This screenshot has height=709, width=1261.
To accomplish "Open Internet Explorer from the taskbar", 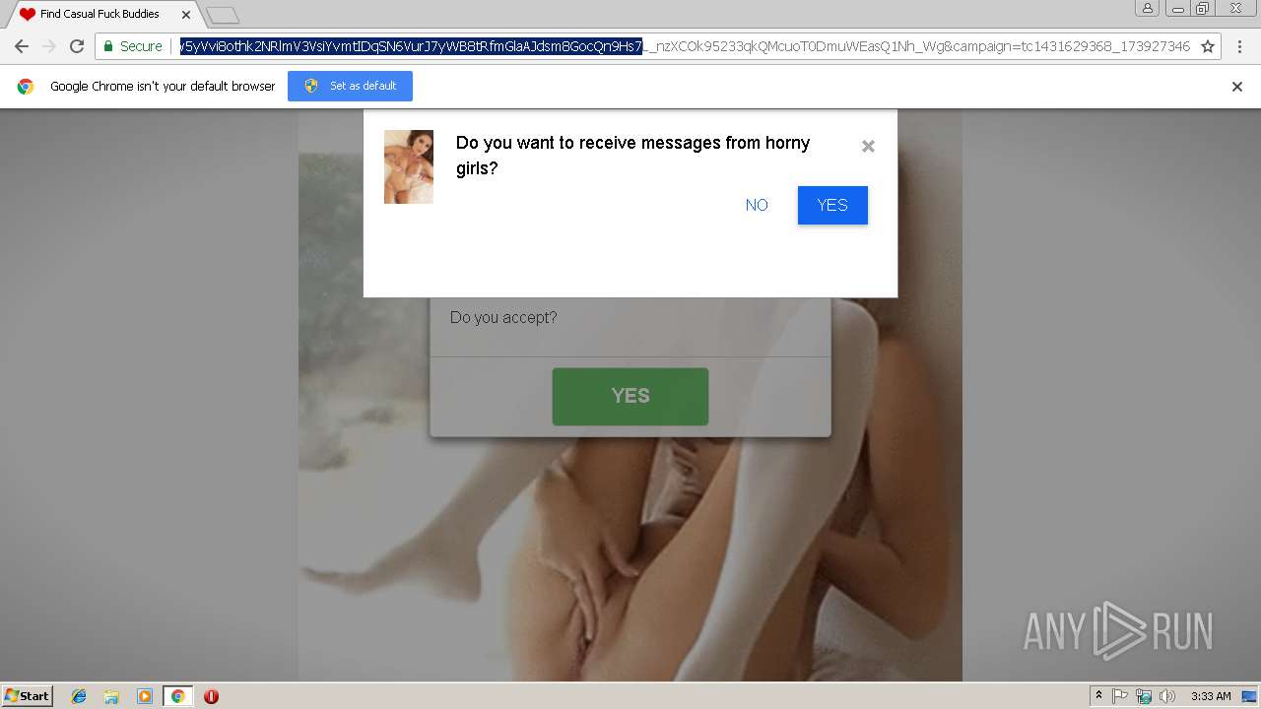I will click(x=79, y=696).
